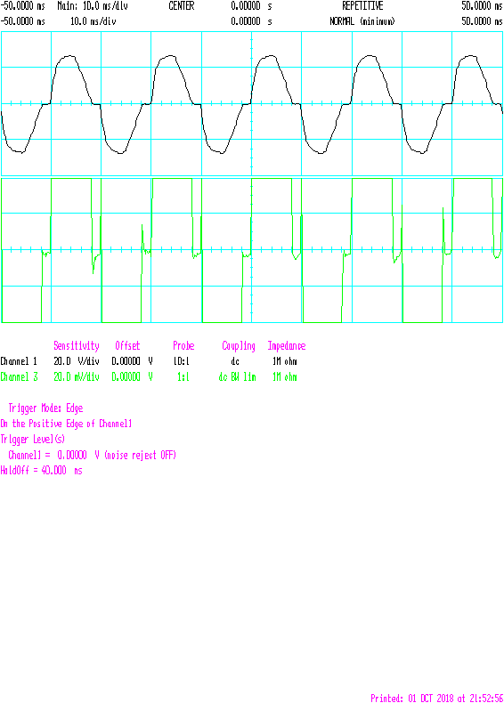Screen dimensions: 504x703
Task: Click the Main 10.0 ns/div timebase readout
Action: [x=93, y=6]
